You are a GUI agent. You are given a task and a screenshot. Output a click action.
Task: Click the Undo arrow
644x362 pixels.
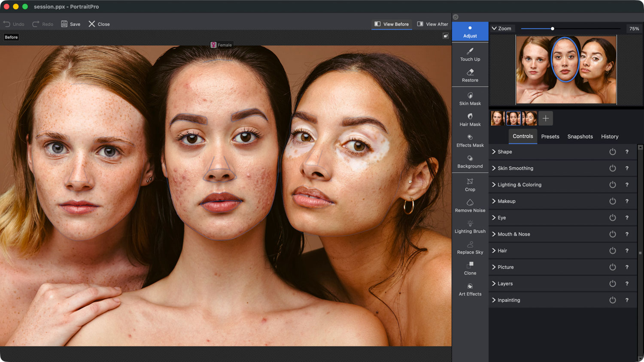(x=6, y=24)
